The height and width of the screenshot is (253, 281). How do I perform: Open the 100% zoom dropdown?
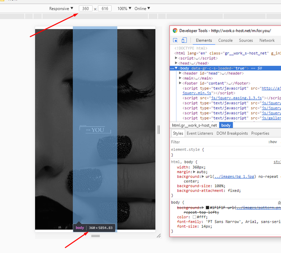pyautogui.click(x=124, y=8)
